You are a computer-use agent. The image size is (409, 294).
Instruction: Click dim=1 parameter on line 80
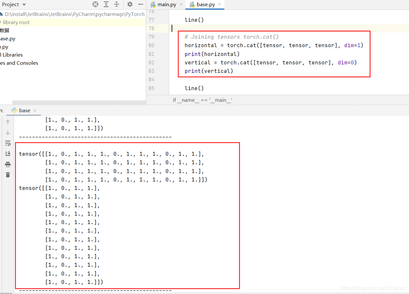click(x=352, y=46)
